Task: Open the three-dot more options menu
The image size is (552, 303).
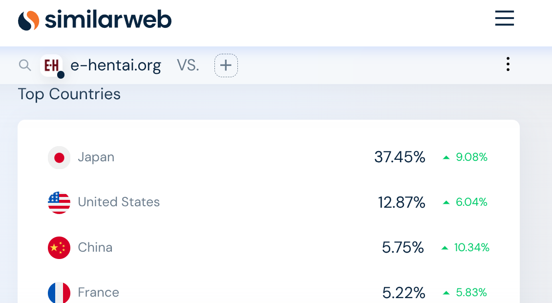Action: point(508,64)
